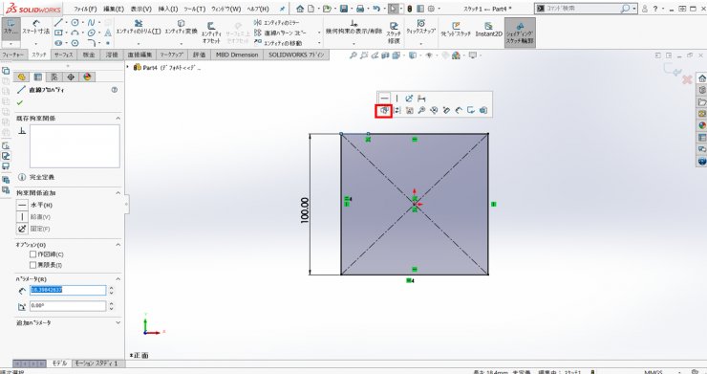Open the Appearances color ball in task pane

(x=702, y=125)
